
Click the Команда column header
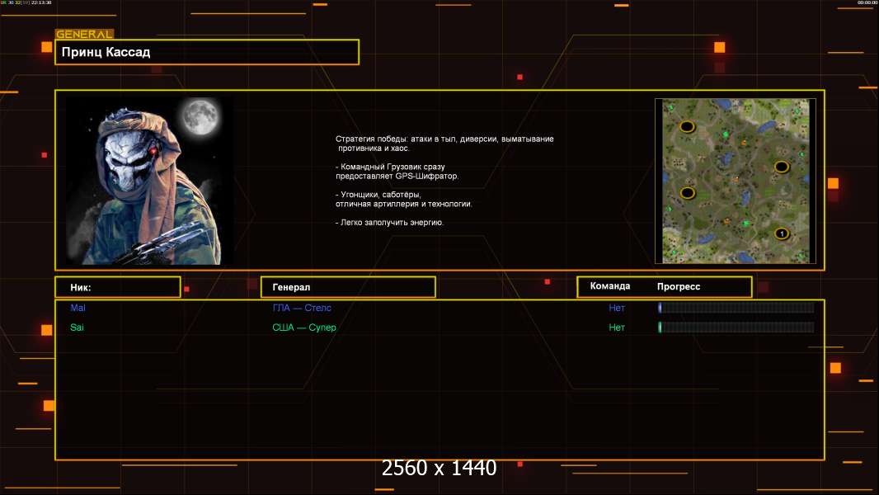(x=610, y=286)
